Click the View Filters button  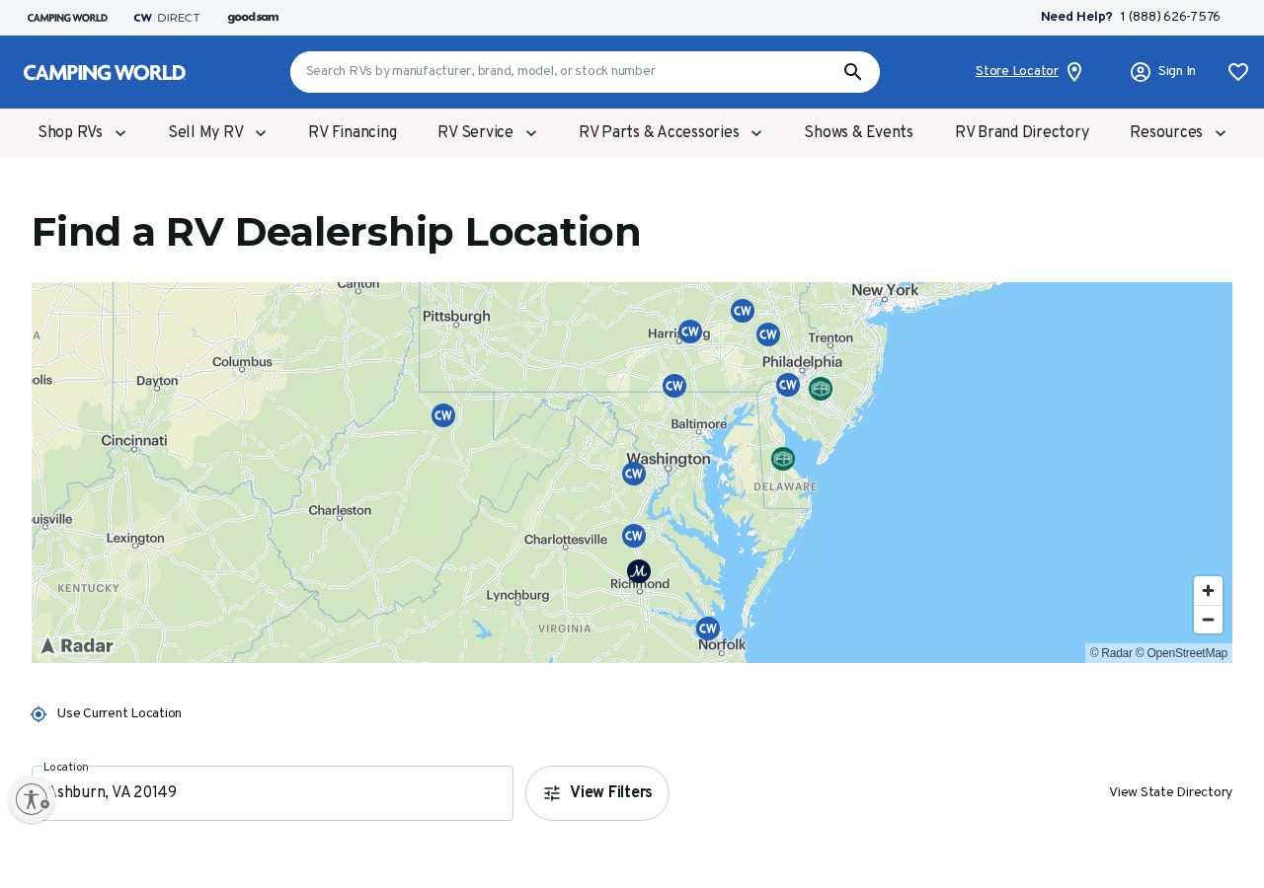point(597,793)
